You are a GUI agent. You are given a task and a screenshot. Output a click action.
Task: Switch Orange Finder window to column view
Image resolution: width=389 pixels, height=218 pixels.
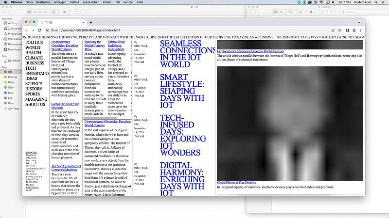click(x=286, y=12)
